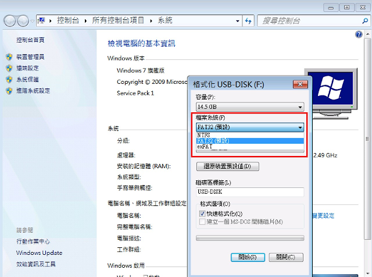Click the Windows logo monitor image
This screenshot has width=372, height=277.
click(x=331, y=93)
